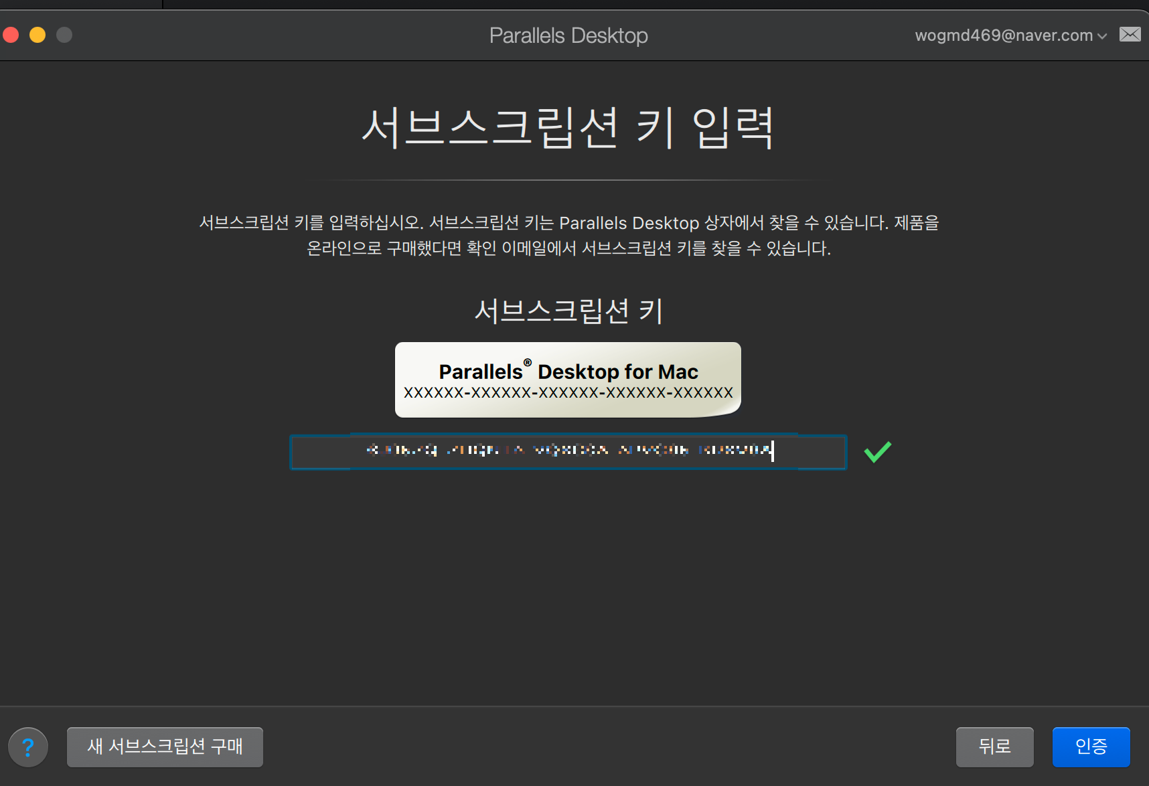Click the 서브스크립션 키 입력 heading
The height and width of the screenshot is (786, 1149).
click(x=568, y=127)
